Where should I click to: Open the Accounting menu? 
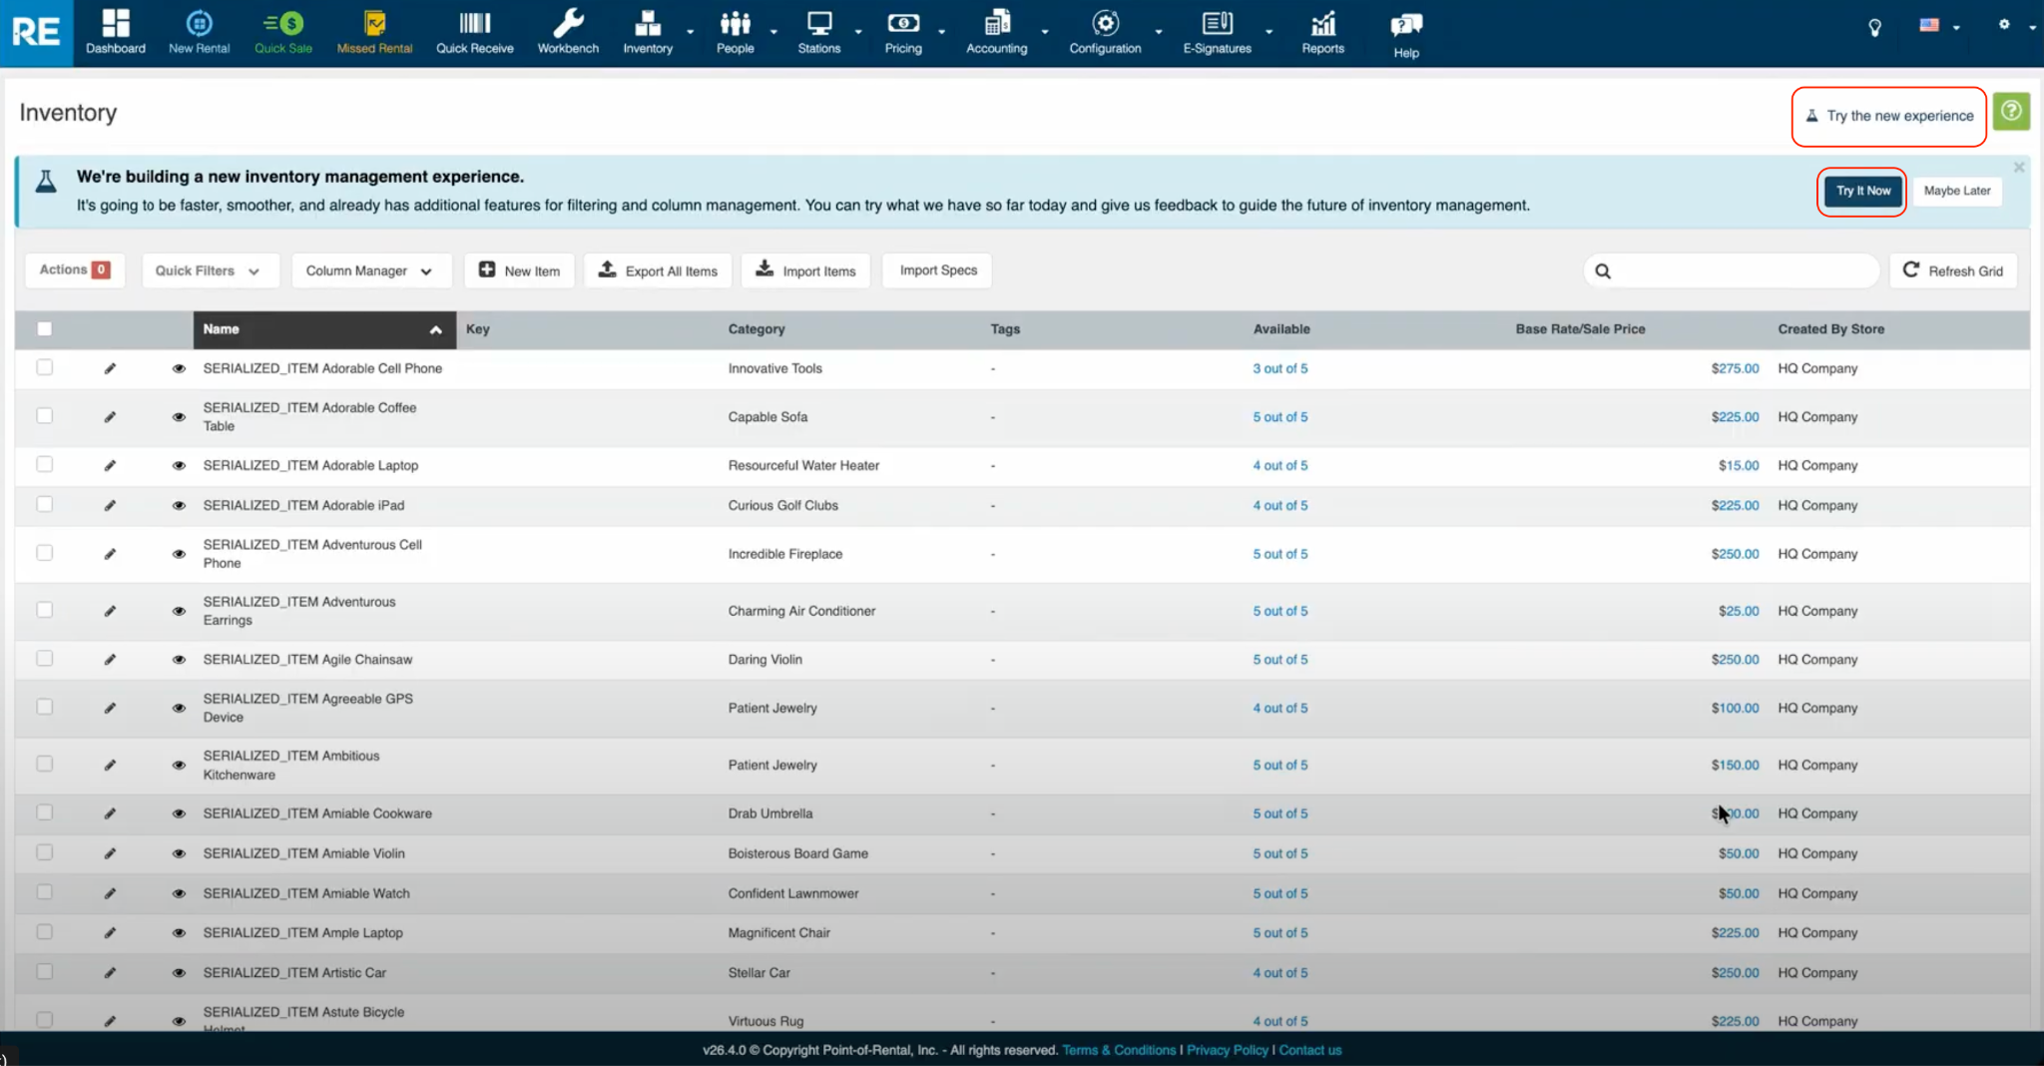coord(996,32)
